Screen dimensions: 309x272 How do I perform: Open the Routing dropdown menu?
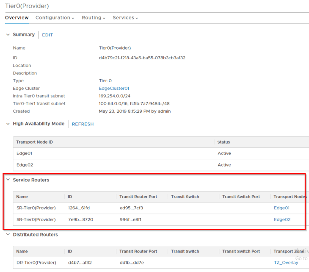93,18
